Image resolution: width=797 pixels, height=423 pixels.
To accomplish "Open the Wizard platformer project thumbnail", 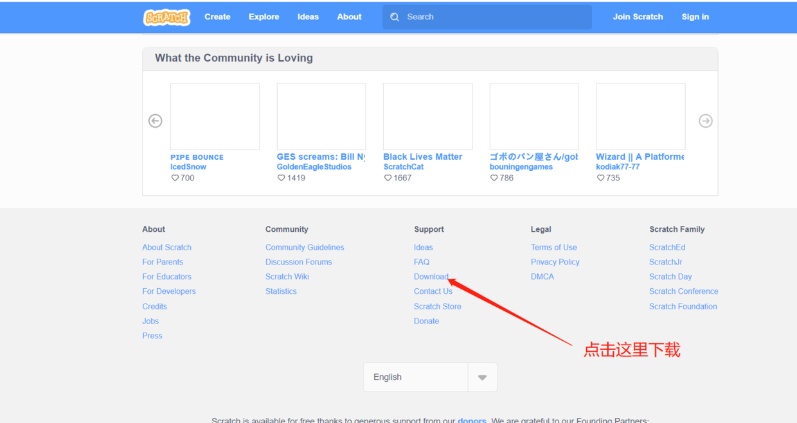I will tap(640, 116).
